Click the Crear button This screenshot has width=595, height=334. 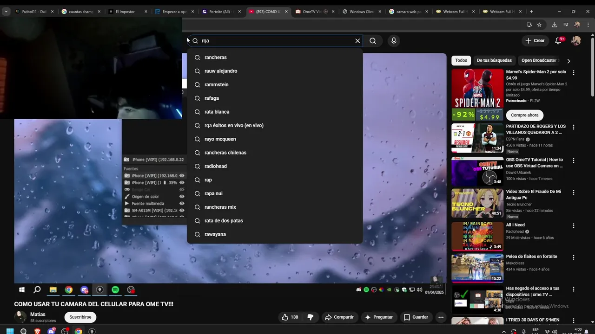pyautogui.click(x=535, y=41)
